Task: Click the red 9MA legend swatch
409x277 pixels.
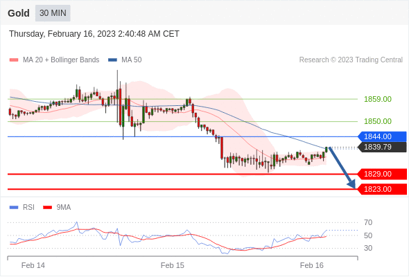Action: [47, 208]
